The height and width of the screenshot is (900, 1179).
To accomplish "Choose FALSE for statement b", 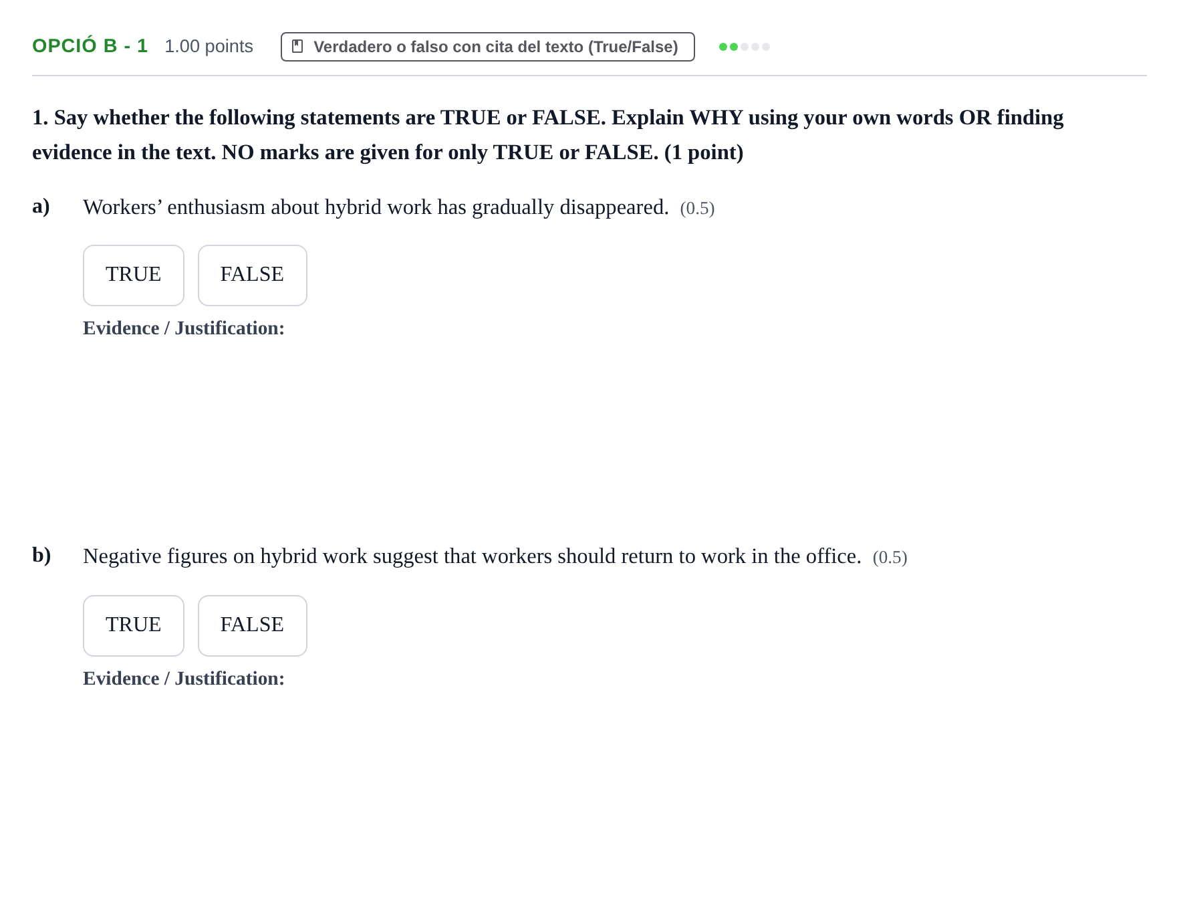I will (x=253, y=626).
